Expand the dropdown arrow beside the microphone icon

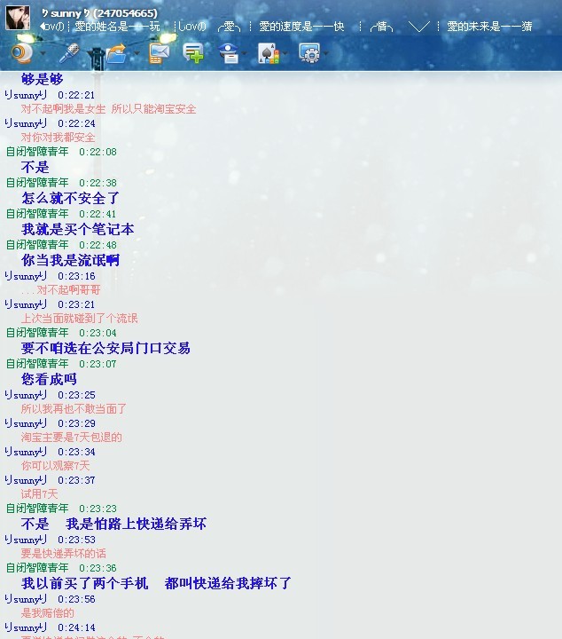click(89, 54)
